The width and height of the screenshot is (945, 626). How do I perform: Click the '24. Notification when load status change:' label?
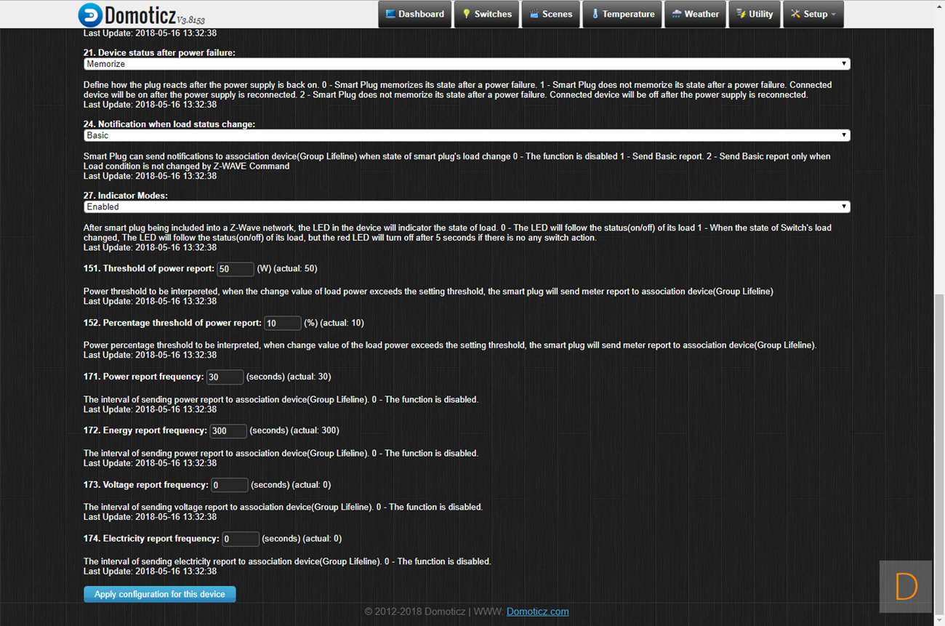pos(169,124)
